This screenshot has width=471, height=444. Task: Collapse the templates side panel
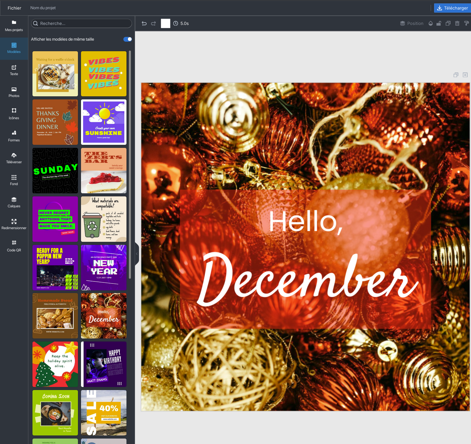(x=137, y=254)
